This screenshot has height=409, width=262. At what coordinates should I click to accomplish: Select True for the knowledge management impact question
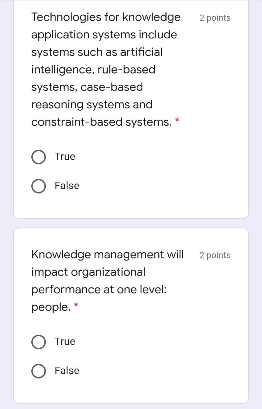pyautogui.click(x=39, y=342)
